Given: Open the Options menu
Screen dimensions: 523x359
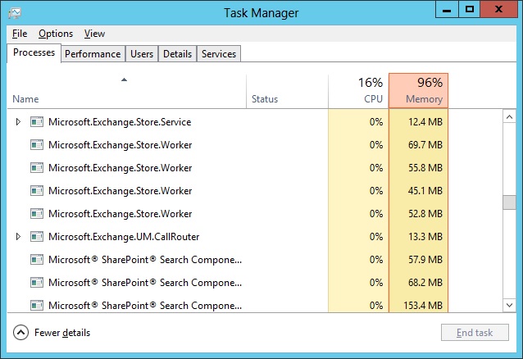Looking at the screenshot, I should (56, 34).
